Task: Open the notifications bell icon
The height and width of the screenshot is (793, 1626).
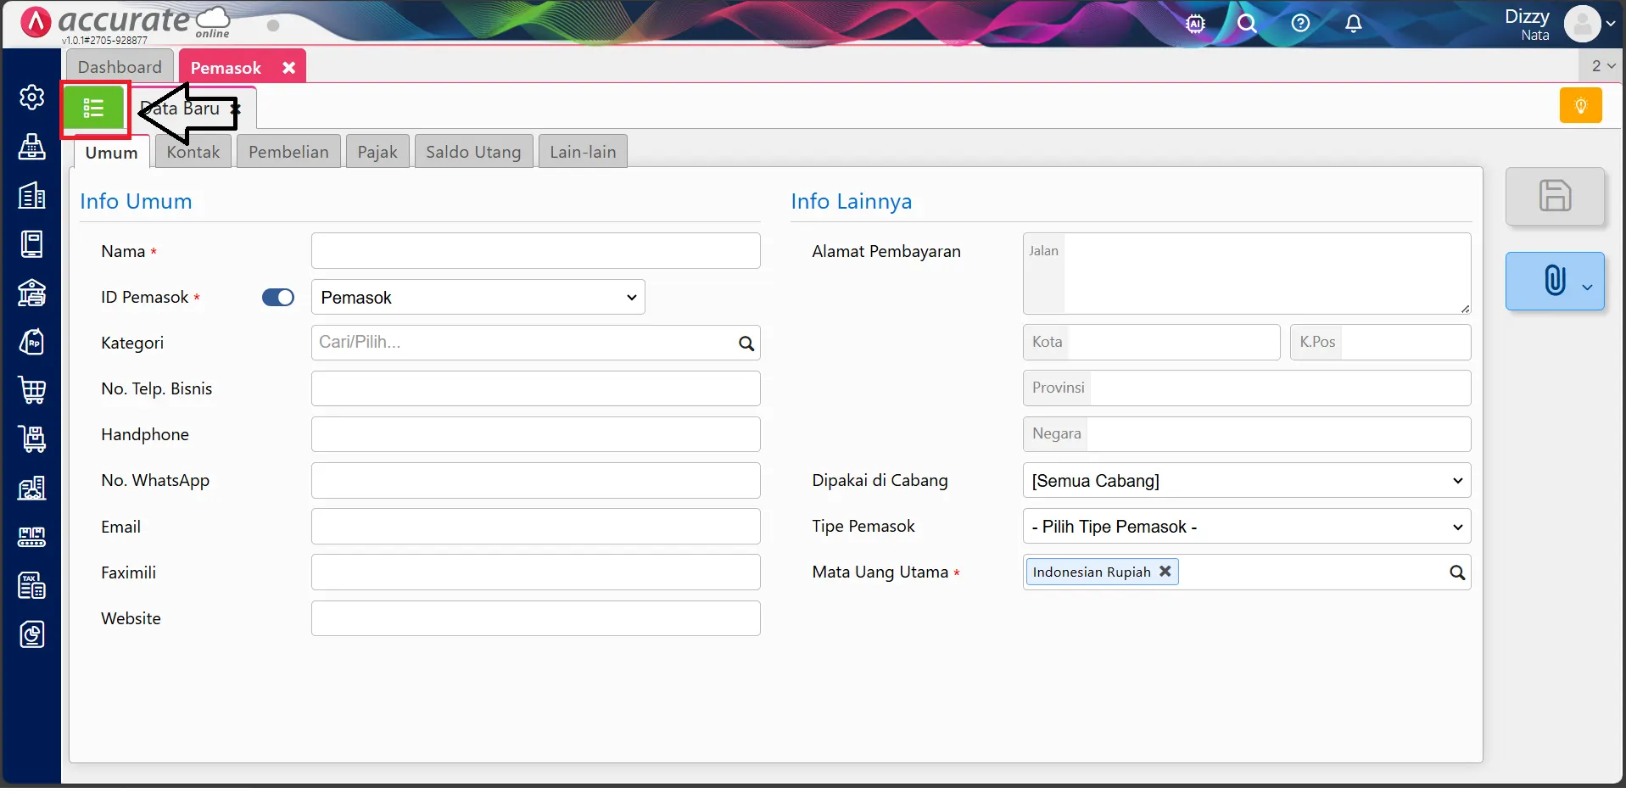Action: pyautogui.click(x=1353, y=24)
